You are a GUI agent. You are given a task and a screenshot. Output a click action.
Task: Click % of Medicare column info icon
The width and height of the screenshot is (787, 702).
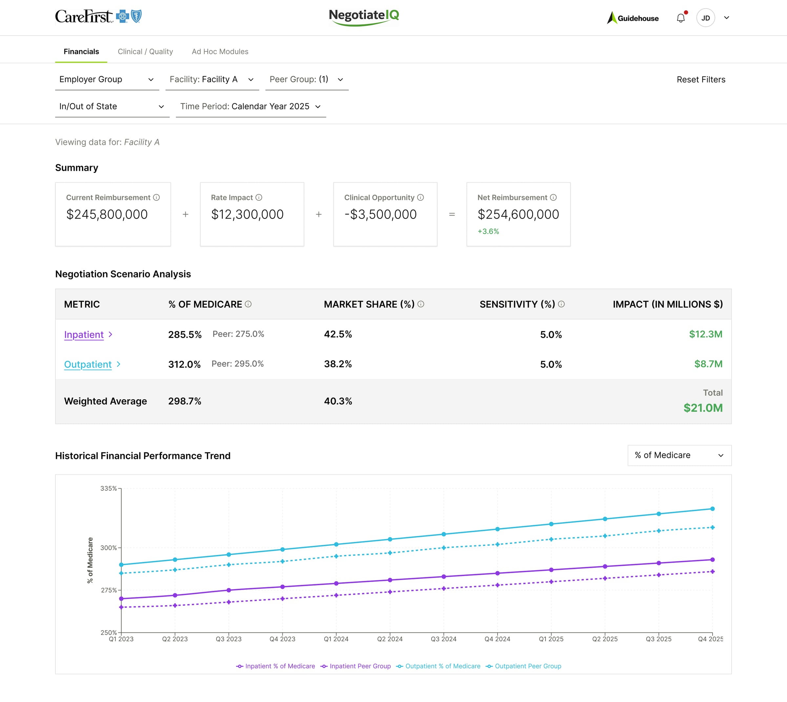248,304
